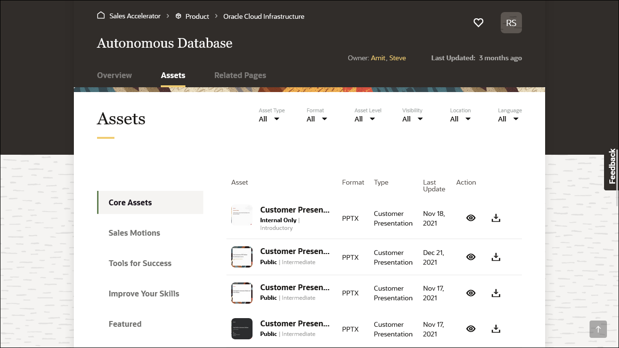Click the owner link Amit
This screenshot has width=619, height=348.
(x=378, y=58)
